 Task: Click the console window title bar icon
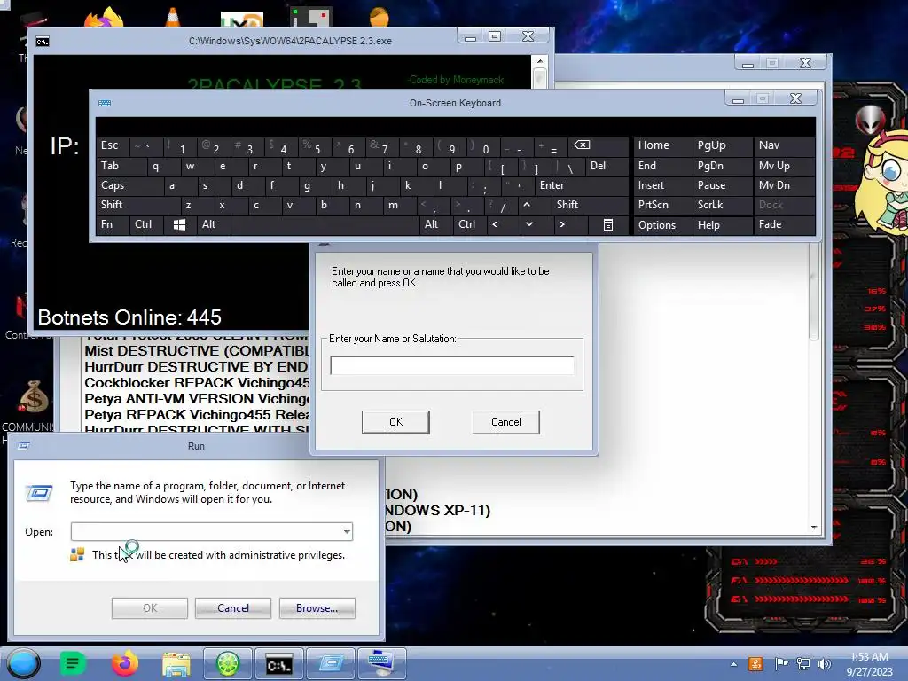click(x=43, y=41)
